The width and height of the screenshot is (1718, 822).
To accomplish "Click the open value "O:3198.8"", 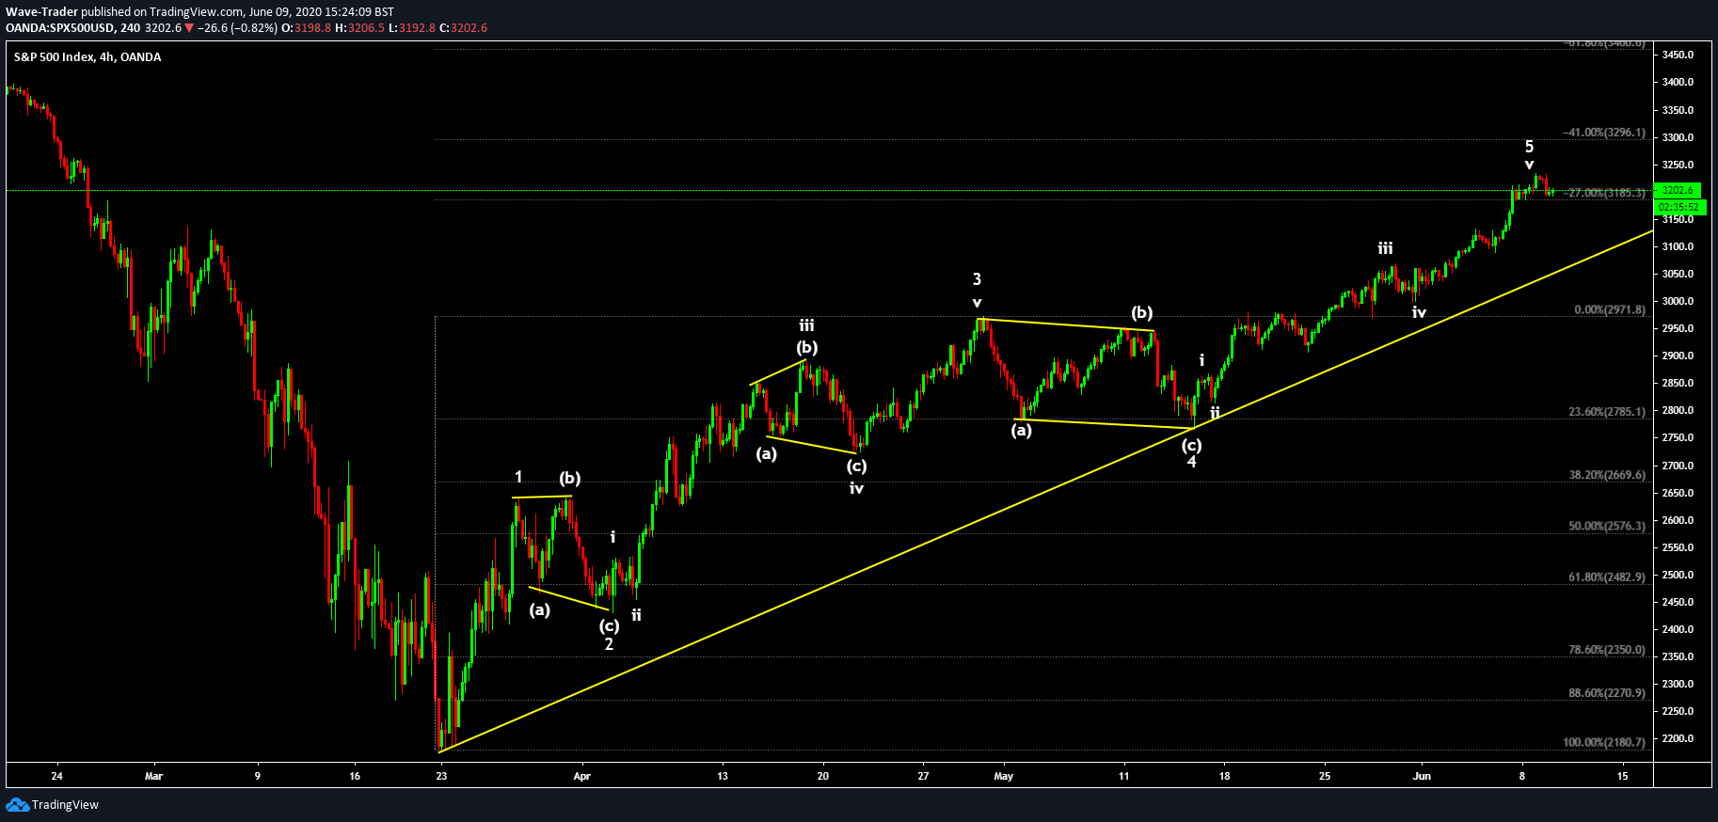I will coord(308,28).
